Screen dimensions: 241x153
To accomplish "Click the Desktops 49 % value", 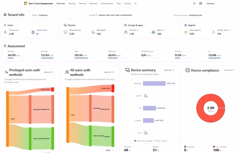I will (127, 150).
